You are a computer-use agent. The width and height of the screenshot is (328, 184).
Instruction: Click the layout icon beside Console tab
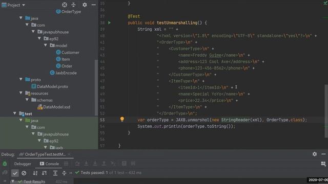pos(66,164)
